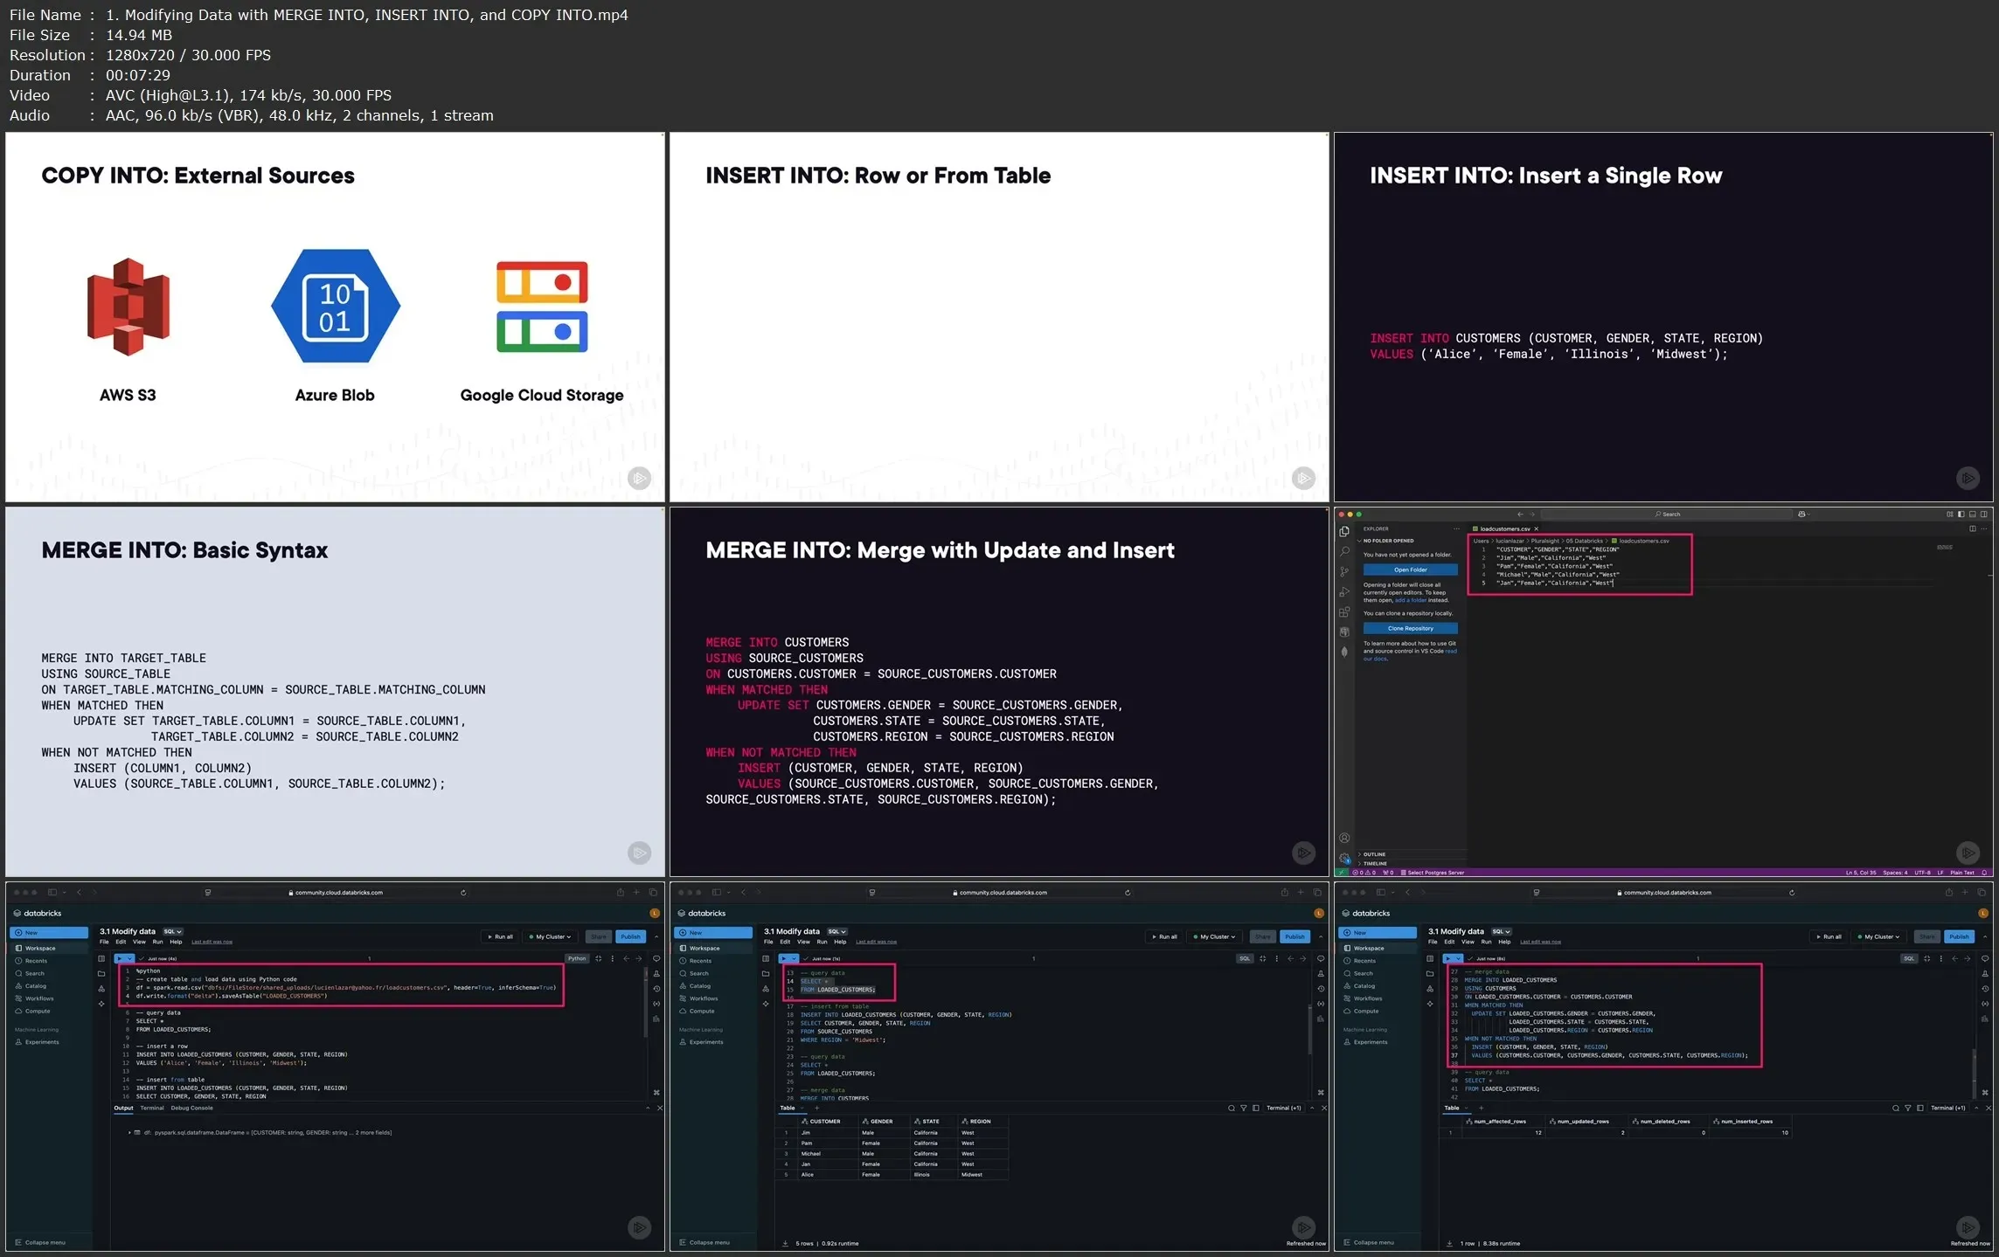The image size is (1999, 1257).
Task: Toggle Safari sidebar in merge Databricks frame
Action: coord(1383,893)
